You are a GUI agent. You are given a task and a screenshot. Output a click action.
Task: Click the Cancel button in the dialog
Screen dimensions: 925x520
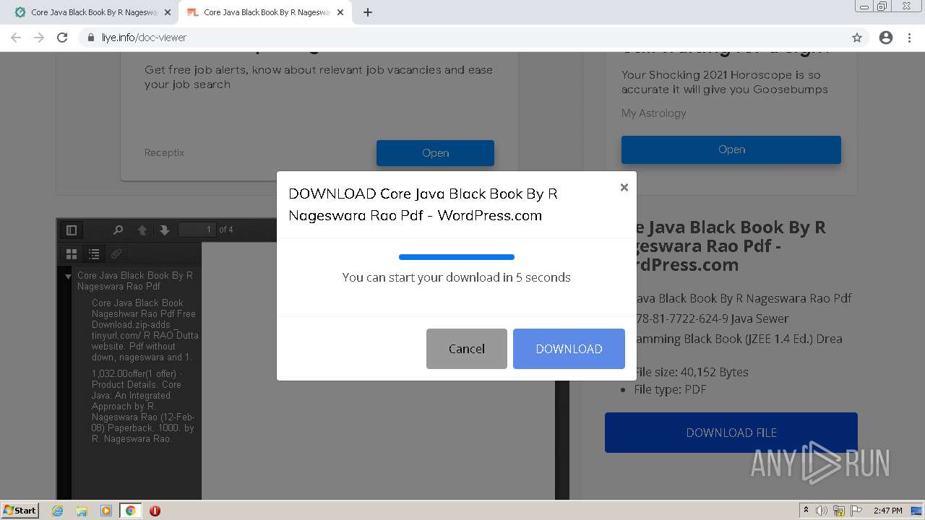[x=467, y=349]
